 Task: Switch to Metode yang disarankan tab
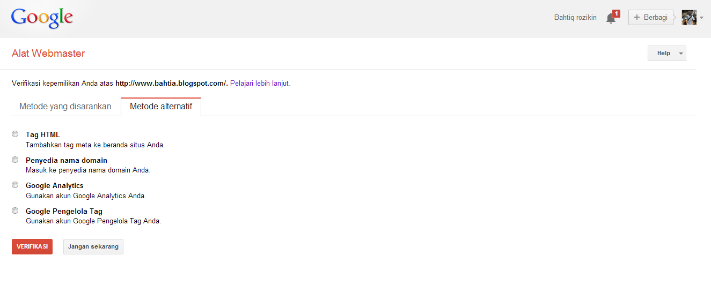[x=65, y=107]
